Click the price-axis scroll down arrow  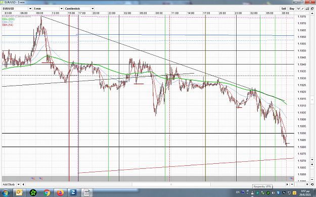click(312, 160)
